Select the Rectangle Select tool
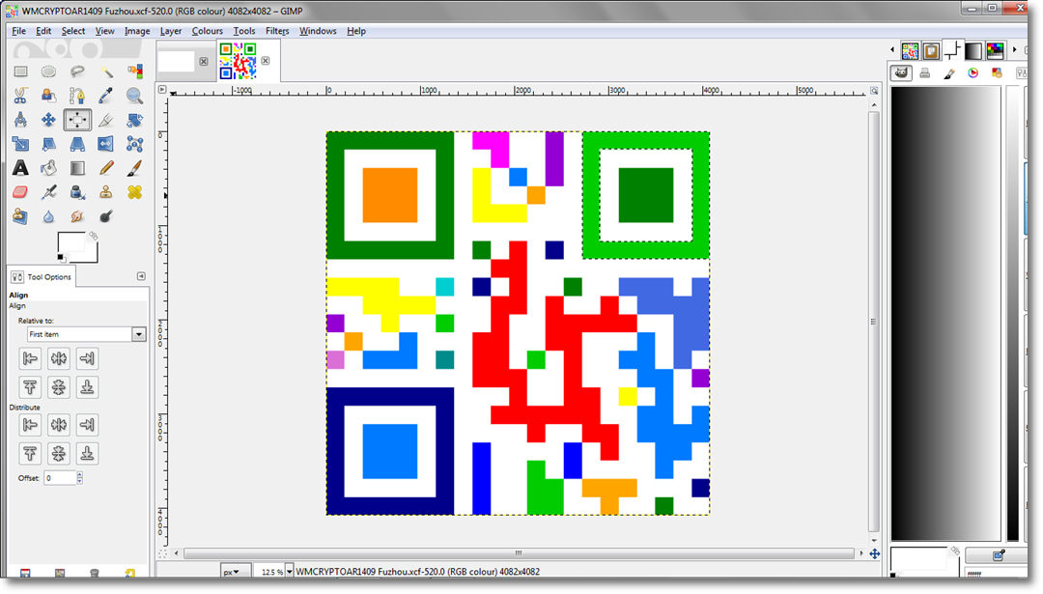The image size is (1043, 594). (20, 71)
